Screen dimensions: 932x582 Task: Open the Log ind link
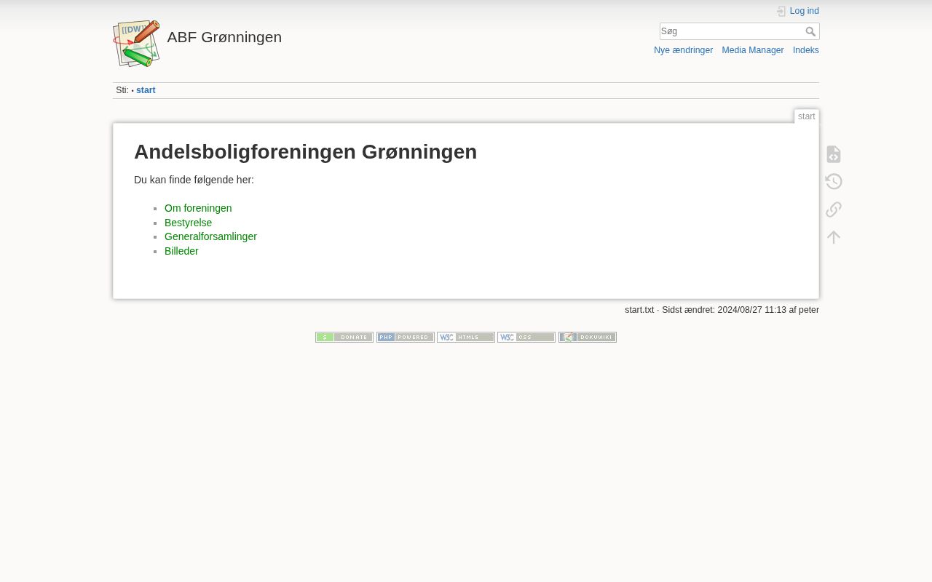pyautogui.click(x=804, y=11)
